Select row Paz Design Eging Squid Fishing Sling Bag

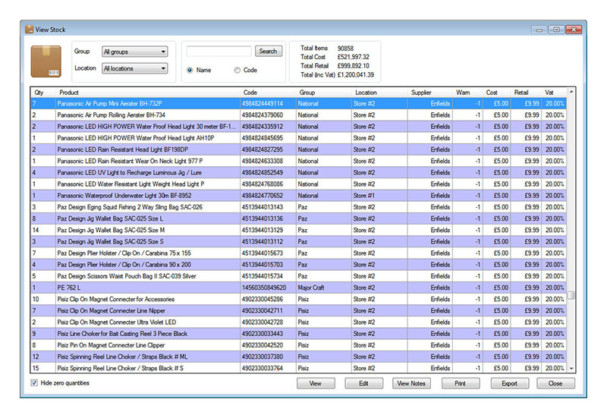(x=298, y=207)
